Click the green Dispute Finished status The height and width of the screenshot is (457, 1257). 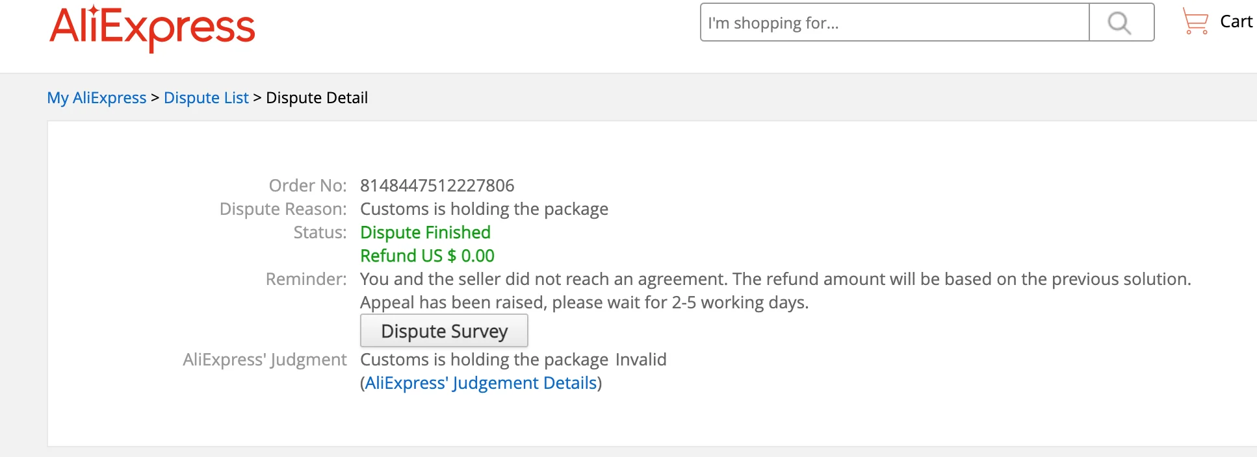425,232
